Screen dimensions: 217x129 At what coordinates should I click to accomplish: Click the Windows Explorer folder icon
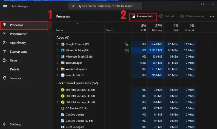coord(63,69)
